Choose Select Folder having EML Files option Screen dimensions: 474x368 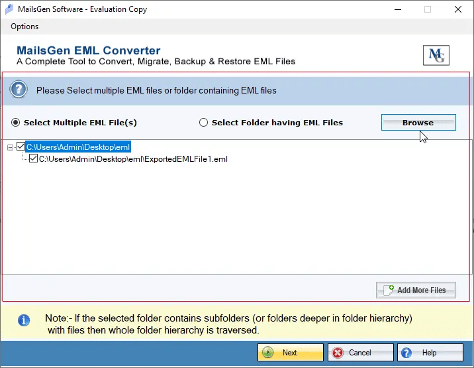[x=204, y=123]
